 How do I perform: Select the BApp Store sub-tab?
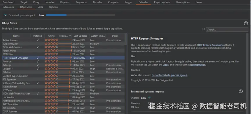click(26, 7)
